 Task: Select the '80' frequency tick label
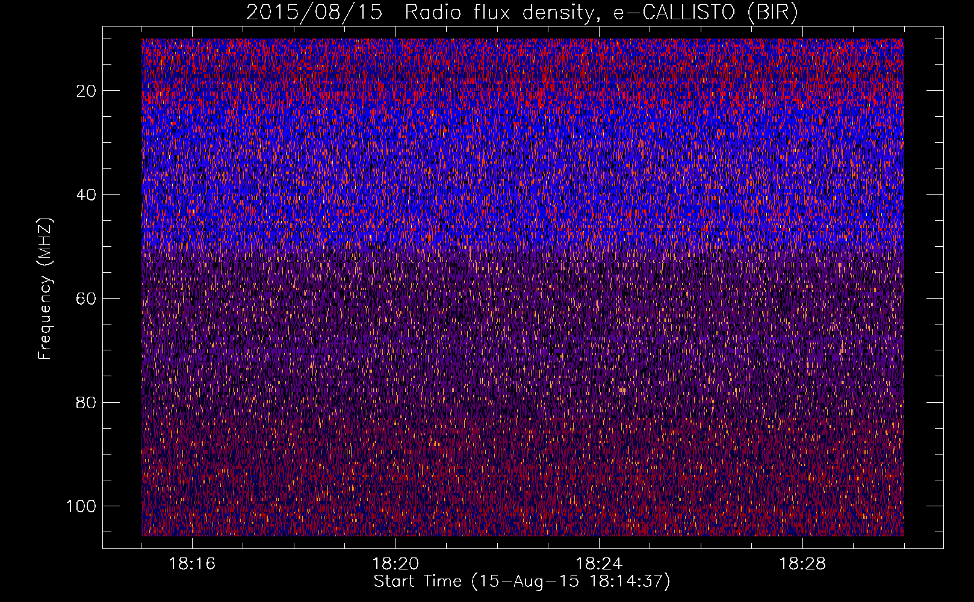(86, 402)
